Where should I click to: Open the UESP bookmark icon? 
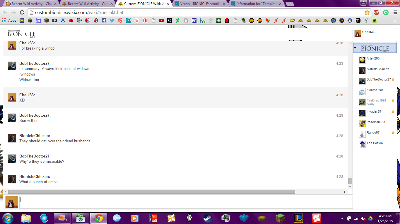coord(358,20)
